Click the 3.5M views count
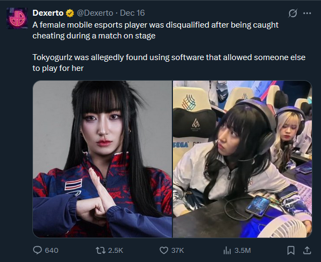 [x=243, y=250]
